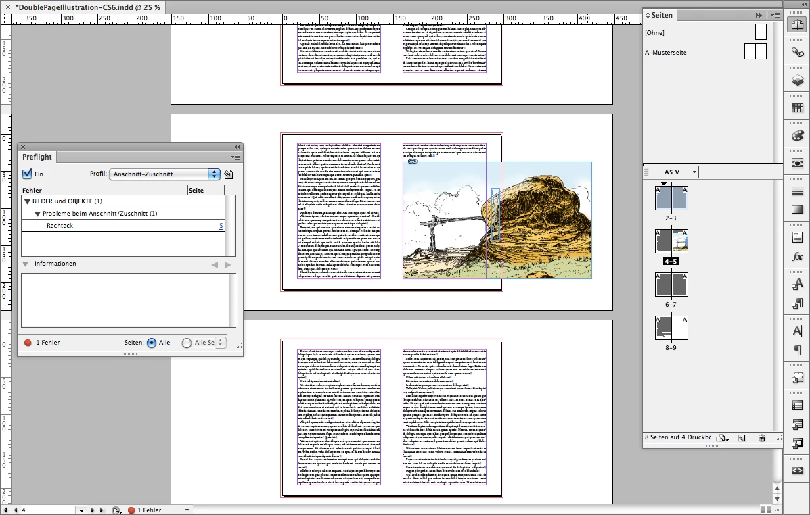Open the Profil dropdown Anschnitt-Zuschnitt
The height and width of the screenshot is (515, 810).
coord(165,174)
